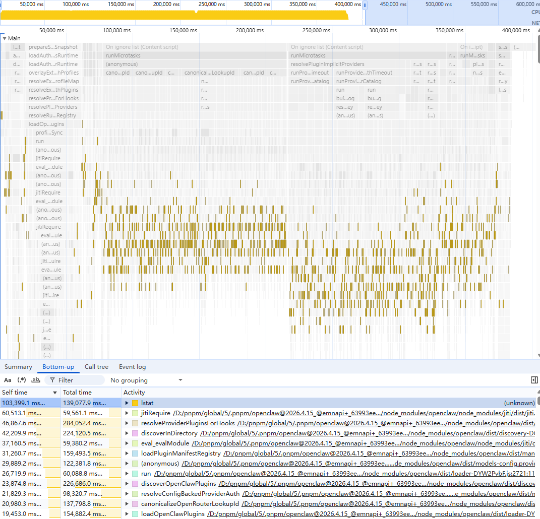Click the funnel filter icon

[51, 380]
